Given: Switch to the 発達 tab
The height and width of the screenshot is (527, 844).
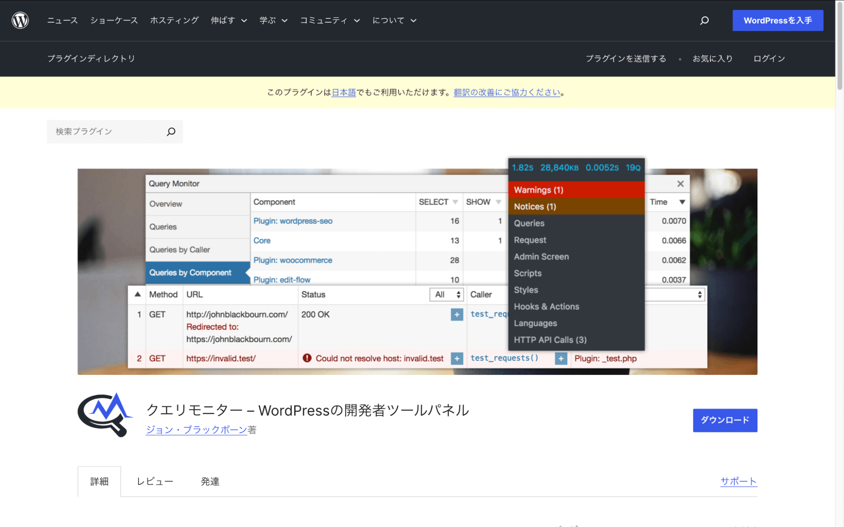Looking at the screenshot, I should 210,481.
